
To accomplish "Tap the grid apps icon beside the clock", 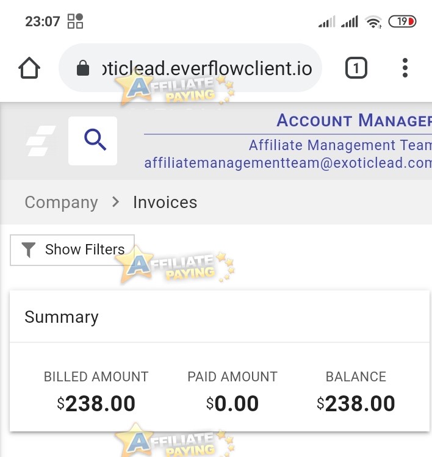I will (x=75, y=21).
